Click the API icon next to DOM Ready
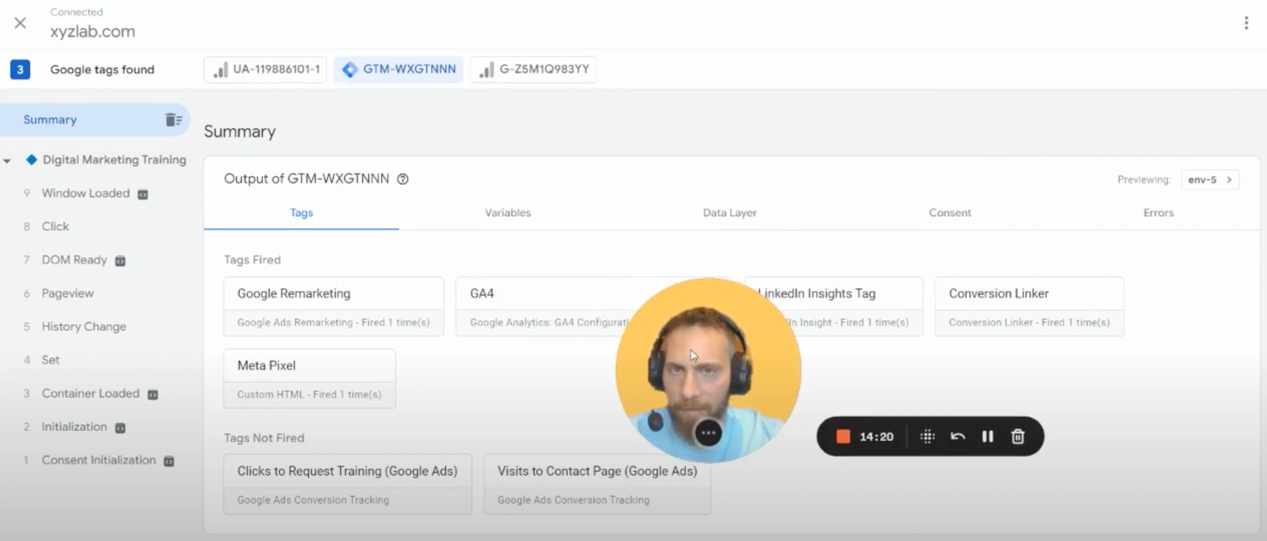 120,261
